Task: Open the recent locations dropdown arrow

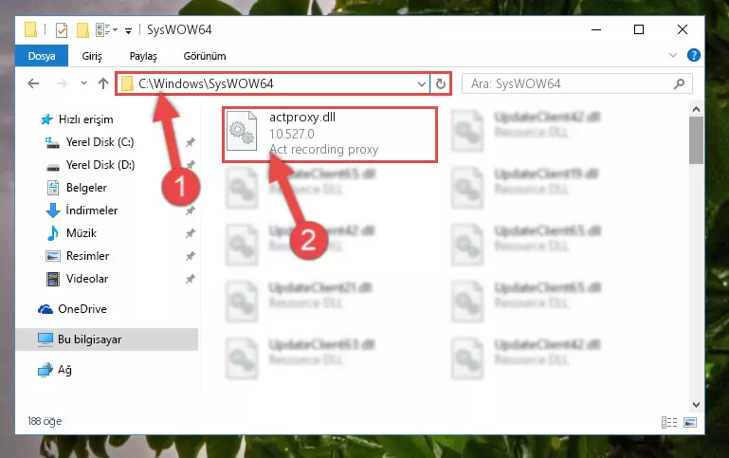Action: click(x=83, y=83)
